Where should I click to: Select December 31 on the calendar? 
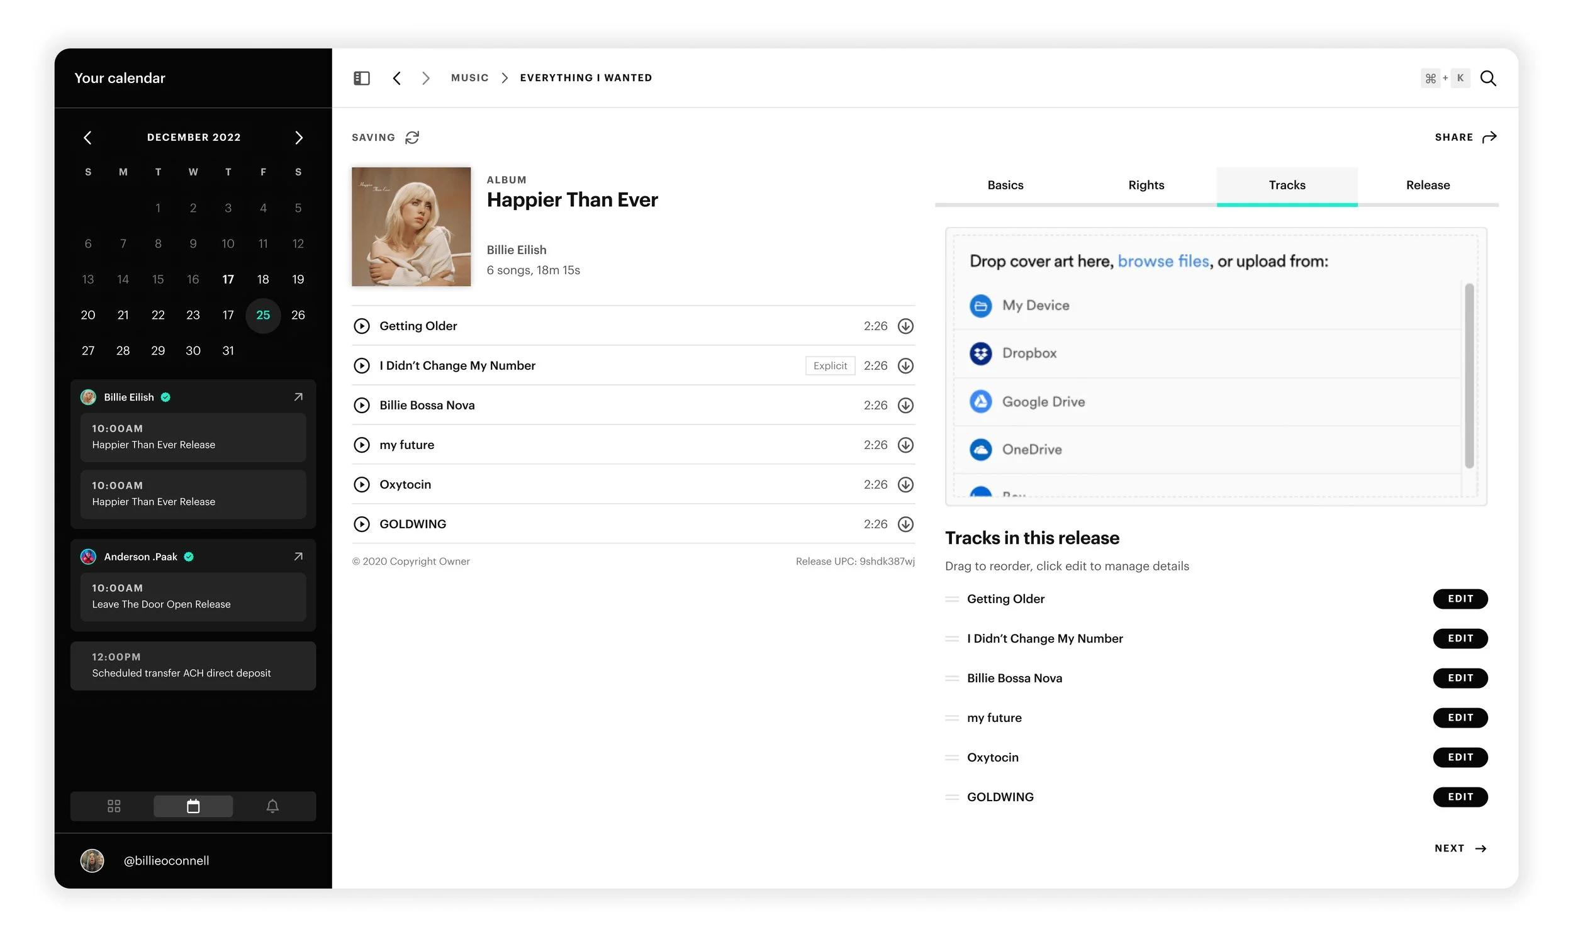[228, 350]
